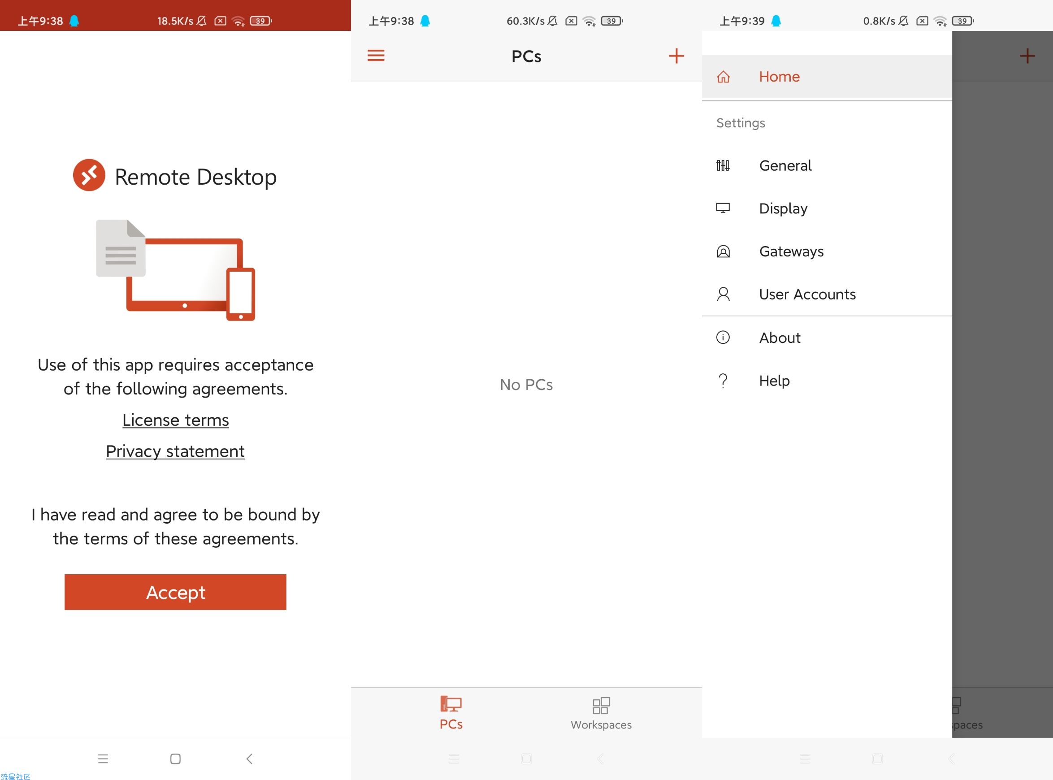Open the Privacy statement link
The width and height of the screenshot is (1053, 780).
tap(175, 451)
